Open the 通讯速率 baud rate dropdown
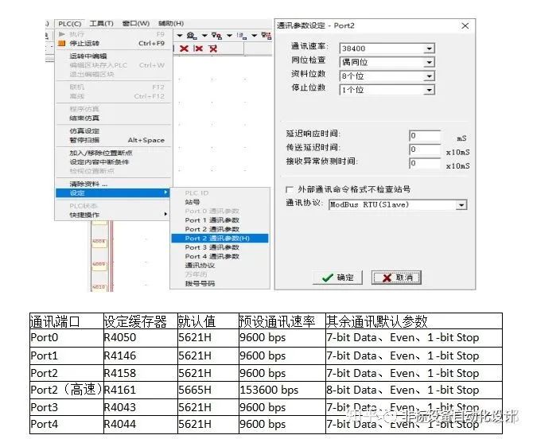Viewport: 533px width, 439px height. click(x=430, y=49)
